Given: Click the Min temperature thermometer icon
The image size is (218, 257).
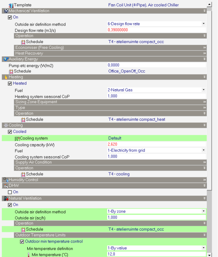Looking at the screenshot, I should 29,254.
